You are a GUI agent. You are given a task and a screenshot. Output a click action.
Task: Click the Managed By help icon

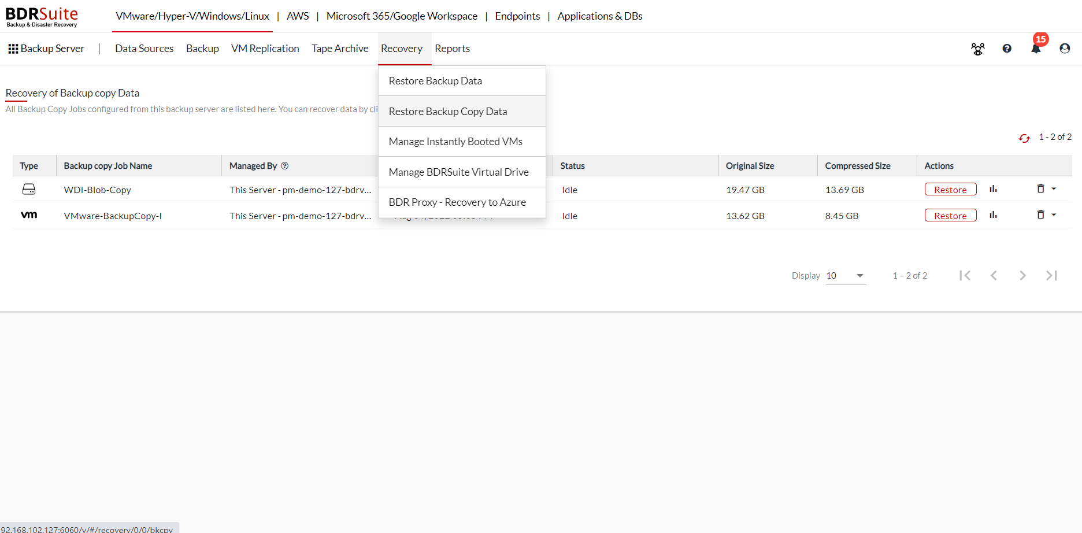(284, 166)
